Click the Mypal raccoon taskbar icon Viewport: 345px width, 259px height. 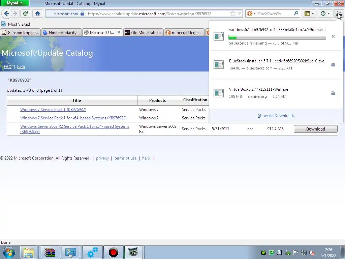click(x=133, y=252)
